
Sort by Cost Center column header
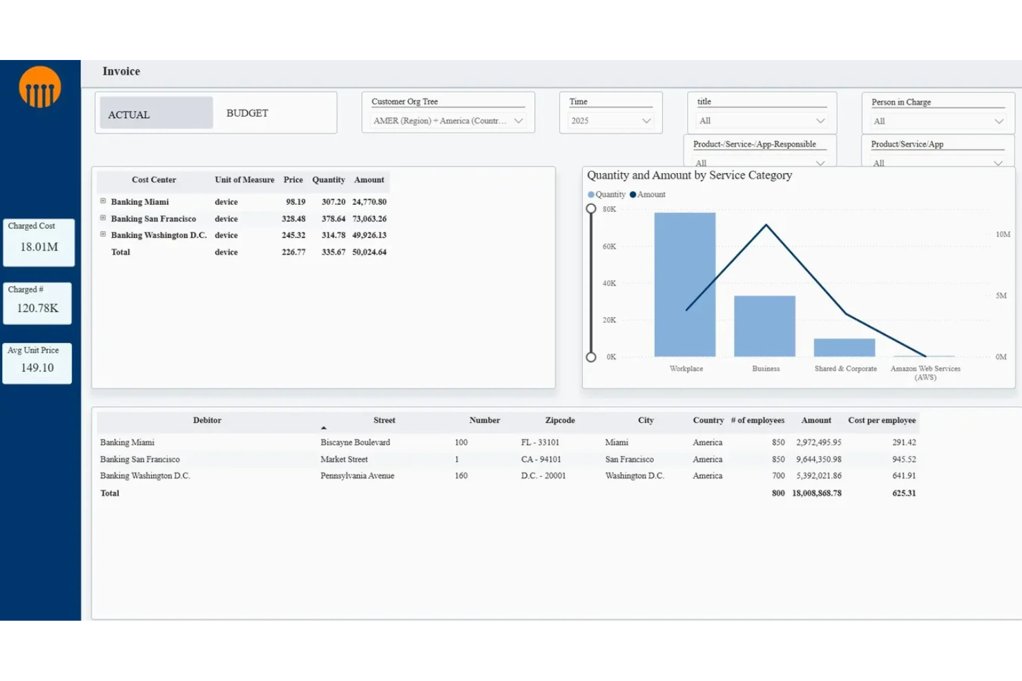[x=153, y=180]
